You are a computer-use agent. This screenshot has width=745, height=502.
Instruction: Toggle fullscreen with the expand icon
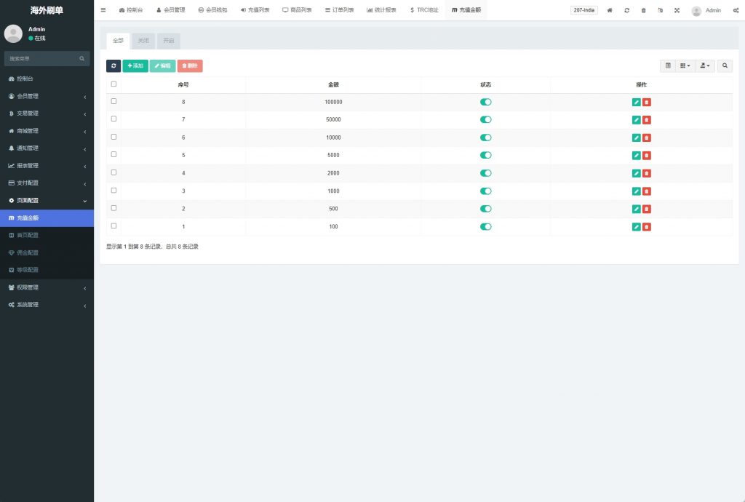click(677, 10)
